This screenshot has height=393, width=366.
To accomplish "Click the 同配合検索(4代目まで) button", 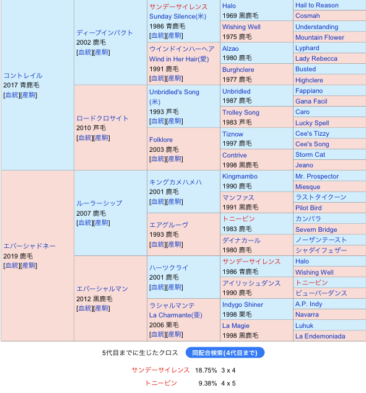I will pyautogui.click(x=225, y=353).
